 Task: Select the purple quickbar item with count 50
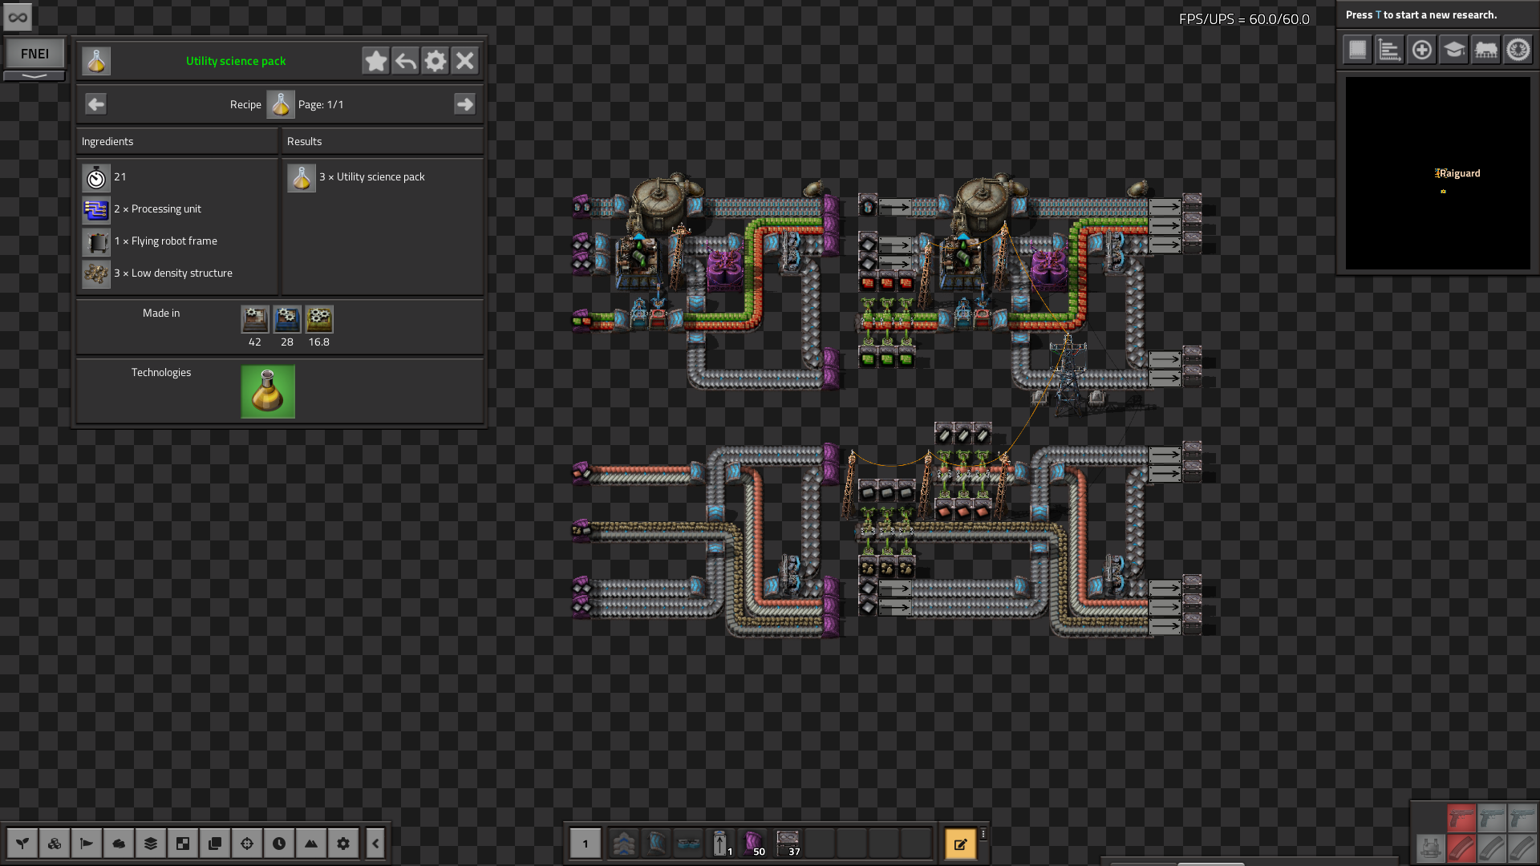tap(754, 844)
